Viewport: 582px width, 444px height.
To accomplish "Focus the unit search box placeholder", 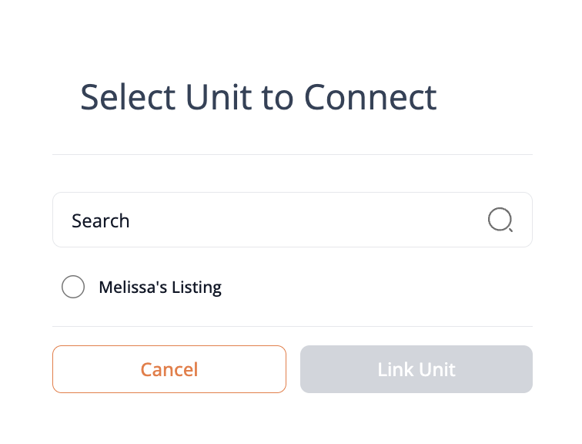I will 101,220.
